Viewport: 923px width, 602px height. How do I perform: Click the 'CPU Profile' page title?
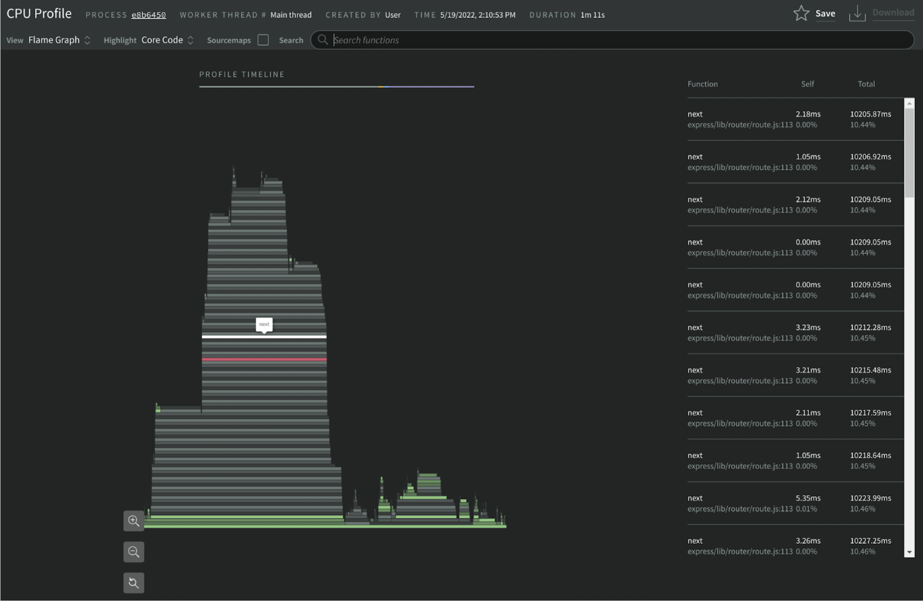39,13
